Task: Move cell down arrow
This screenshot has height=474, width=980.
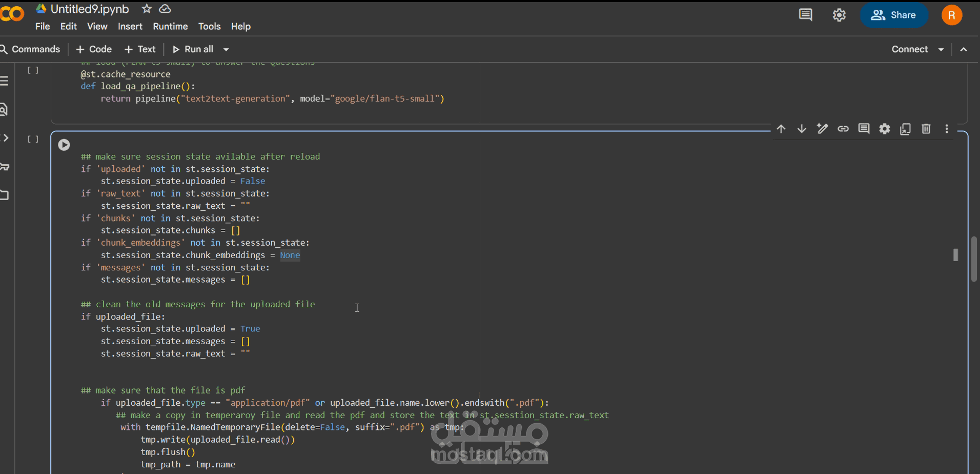Action: [802, 129]
